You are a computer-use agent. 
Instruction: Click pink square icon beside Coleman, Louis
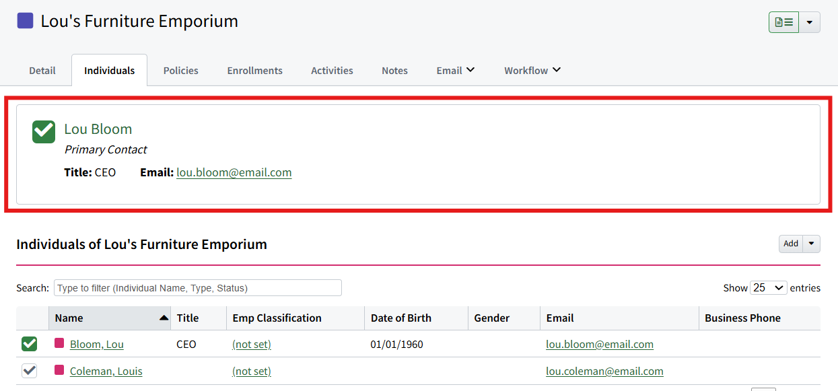[x=59, y=370]
